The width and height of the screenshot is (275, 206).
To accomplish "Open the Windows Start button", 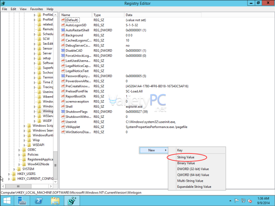I will (x=7, y=201).
